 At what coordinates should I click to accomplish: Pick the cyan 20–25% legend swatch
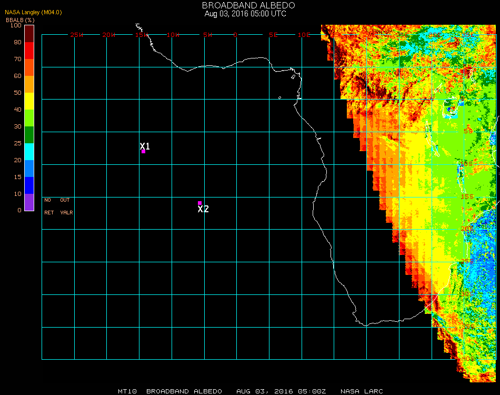(29, 152)
